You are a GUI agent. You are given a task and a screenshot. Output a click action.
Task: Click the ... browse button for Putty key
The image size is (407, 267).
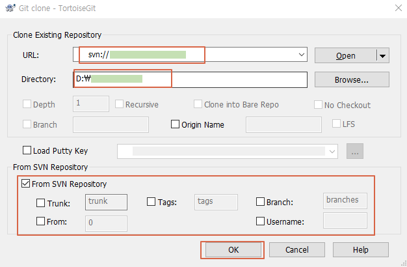coord(355,151)
